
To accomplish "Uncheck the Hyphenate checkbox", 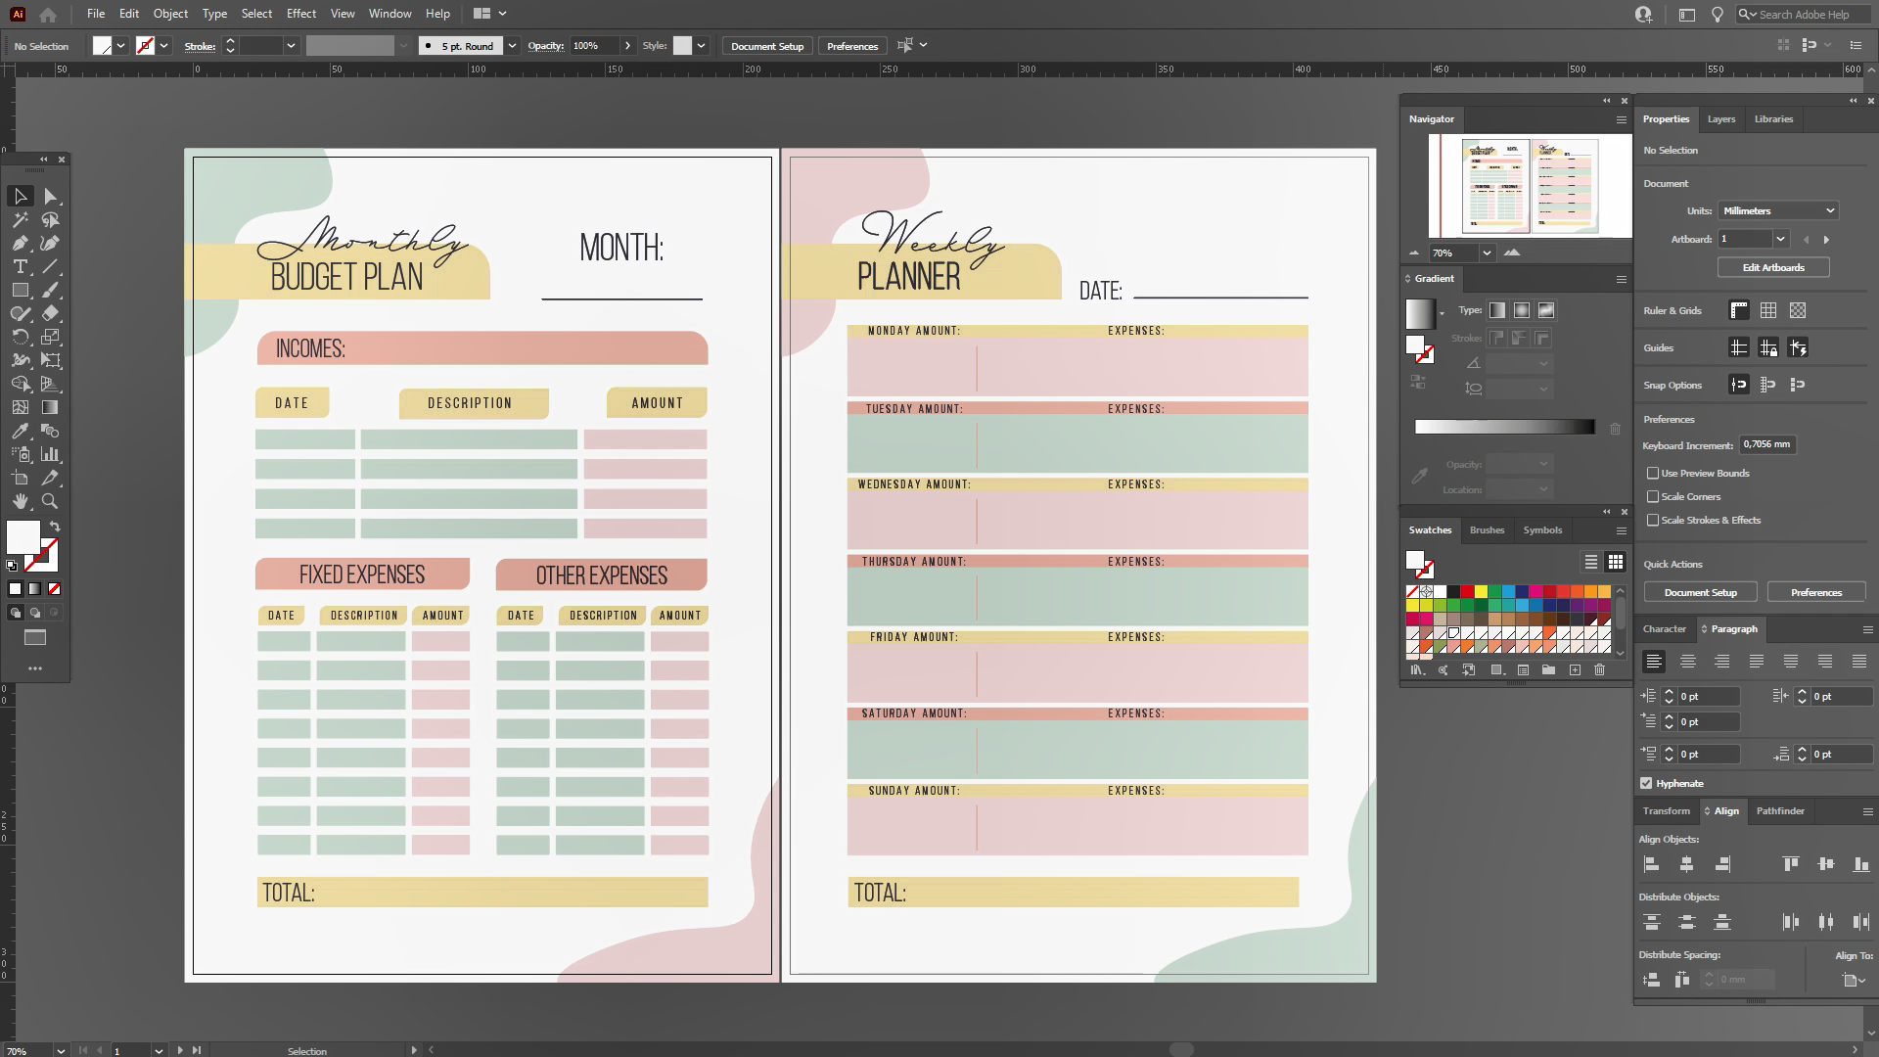I will (1646, 783).
